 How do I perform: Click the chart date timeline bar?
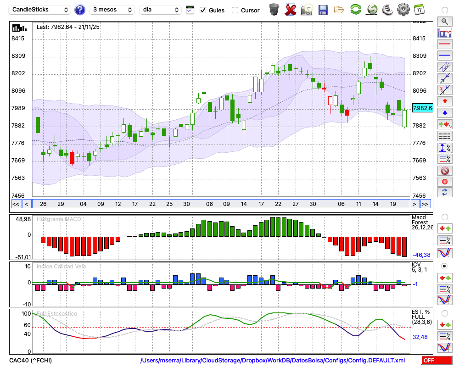coord(220,204)
